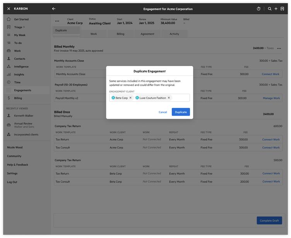Remove Beta Corp from engagement client field
The width and height of the screenshot is (291, 238).
[x=130, y=98]
